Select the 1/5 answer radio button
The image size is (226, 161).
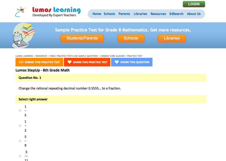tap(20, 111)
